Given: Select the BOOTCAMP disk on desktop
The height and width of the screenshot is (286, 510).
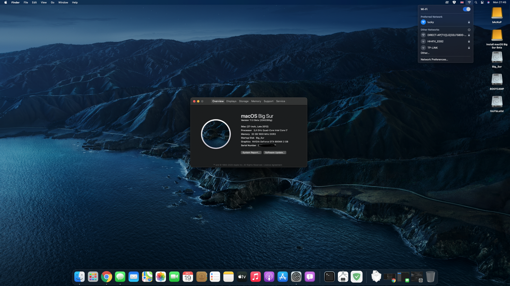Looking at the screenshot, I should 497,82.
